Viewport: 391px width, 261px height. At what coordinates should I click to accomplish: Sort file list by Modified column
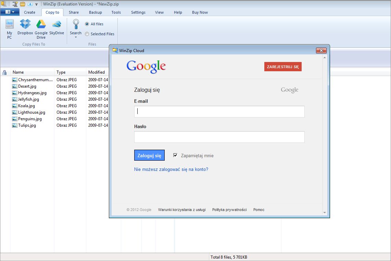[x=97, y=72]
